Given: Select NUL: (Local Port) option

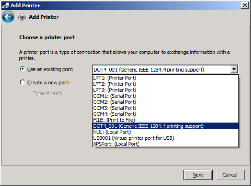Looking at the screenshot, I should pos(112,132).
